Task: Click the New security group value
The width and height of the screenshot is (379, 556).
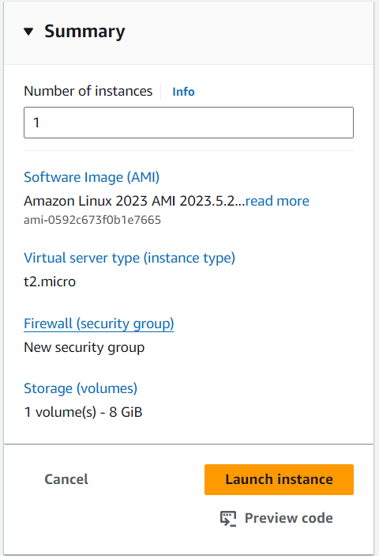Action: click(x=84, y=347)
